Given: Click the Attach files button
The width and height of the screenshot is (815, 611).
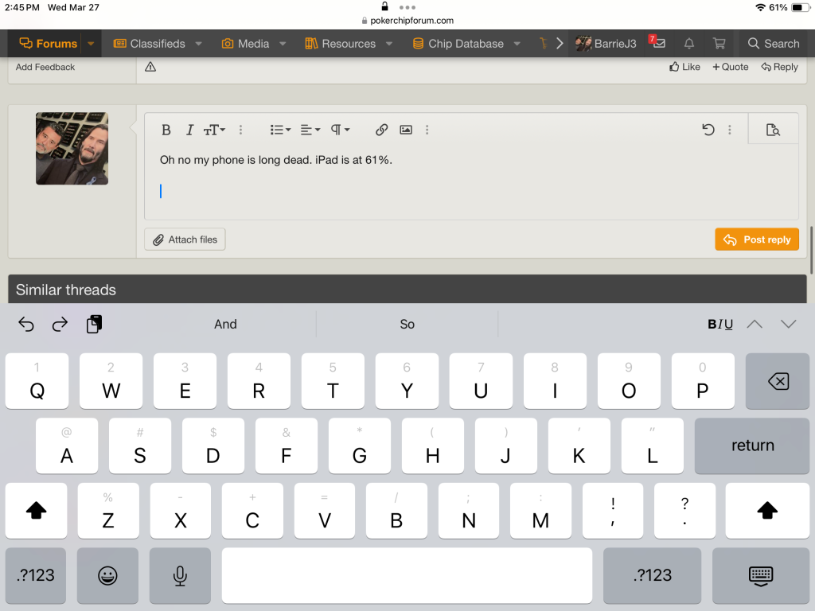Looking at the screenshot, I should (185, 239).
